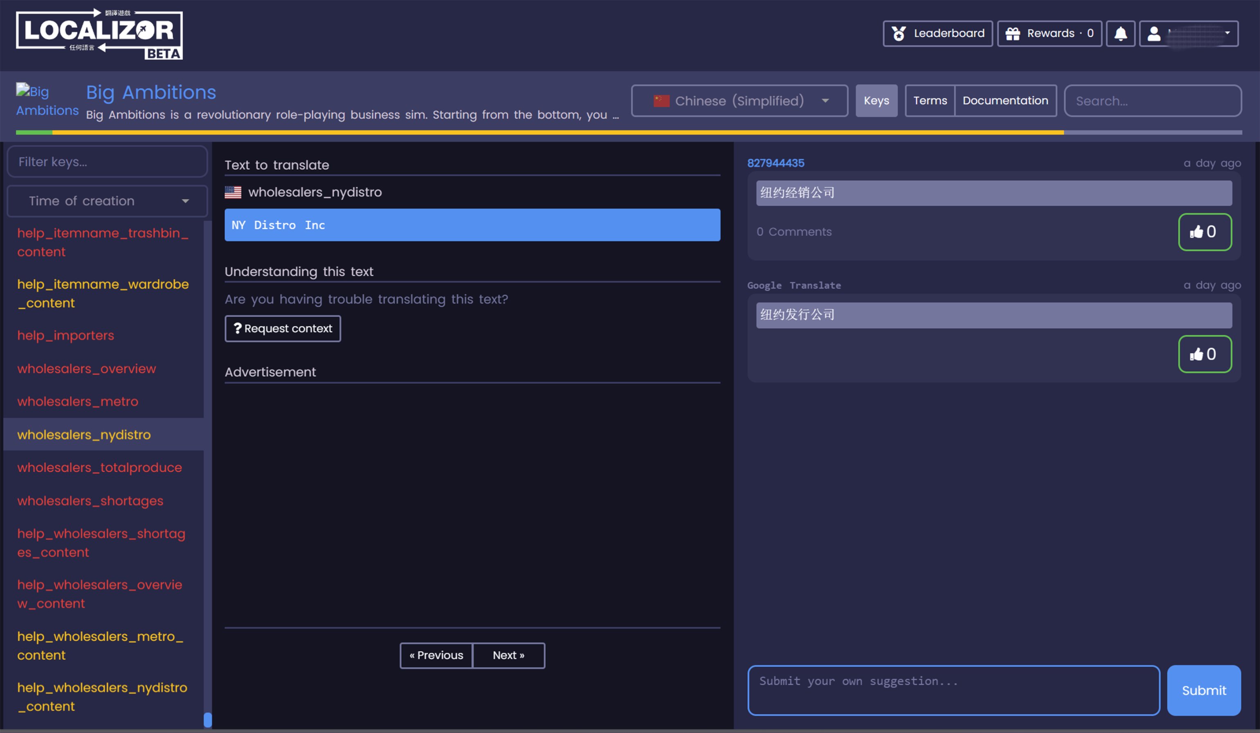The height and width of the screenshot is (733, 1260).
Task: Open Rewards gift icon button
Action: coord(1049,34)
